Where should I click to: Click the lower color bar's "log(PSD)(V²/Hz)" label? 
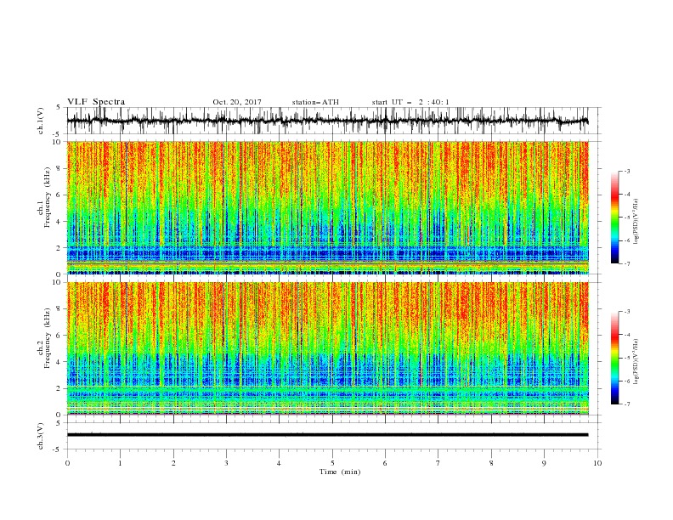pos(636,362)
